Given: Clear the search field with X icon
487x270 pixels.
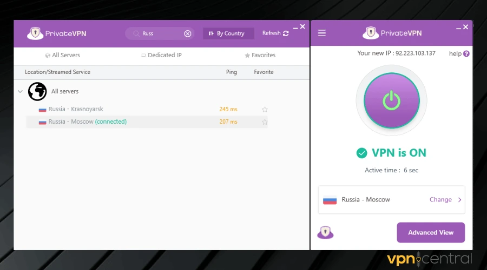Looking at the screenshot, I should [x=188, y=33].
